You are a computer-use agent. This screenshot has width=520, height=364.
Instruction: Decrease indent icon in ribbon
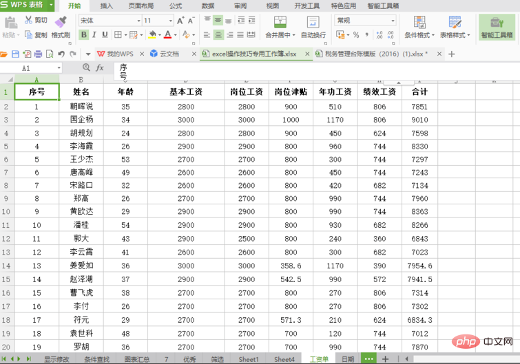[x=242, y=20]
